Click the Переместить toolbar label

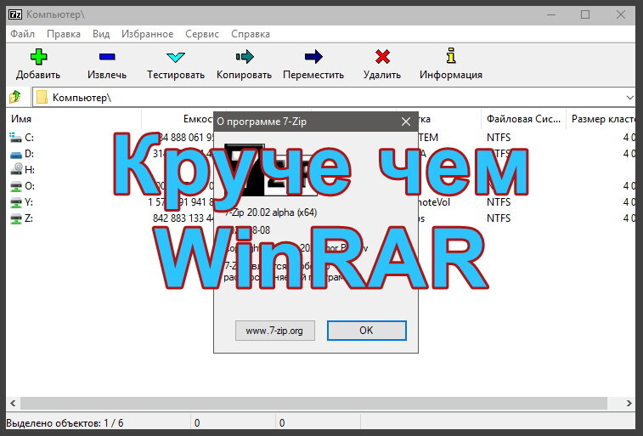click(x=313, y=75)
